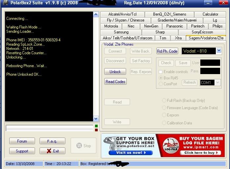This screenshot has width=230, height=169.
Task: Open the Panasonic tab
Action: coord(175,26)
